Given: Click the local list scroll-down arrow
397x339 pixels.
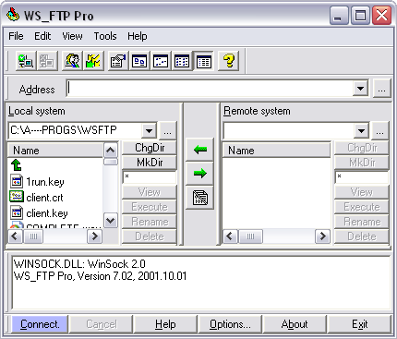Looking at the screenshot, I should (111, 221).
